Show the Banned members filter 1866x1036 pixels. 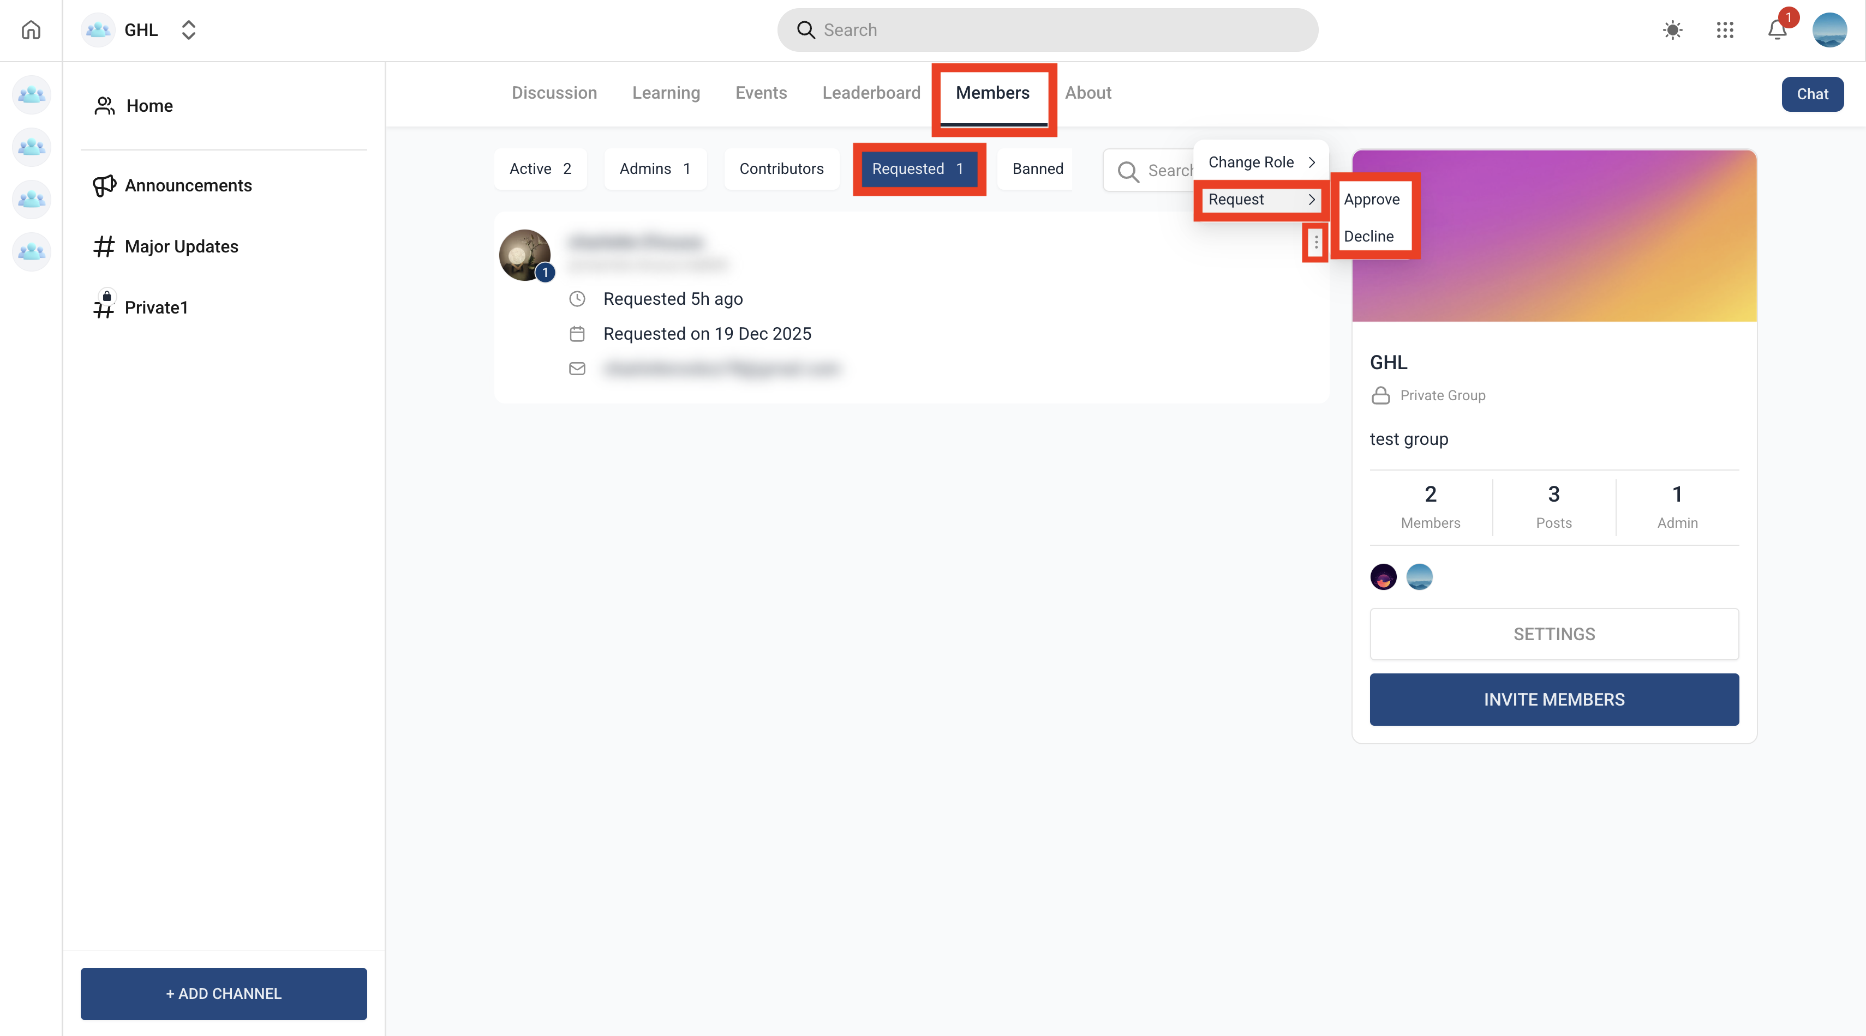coord(1037,168)
